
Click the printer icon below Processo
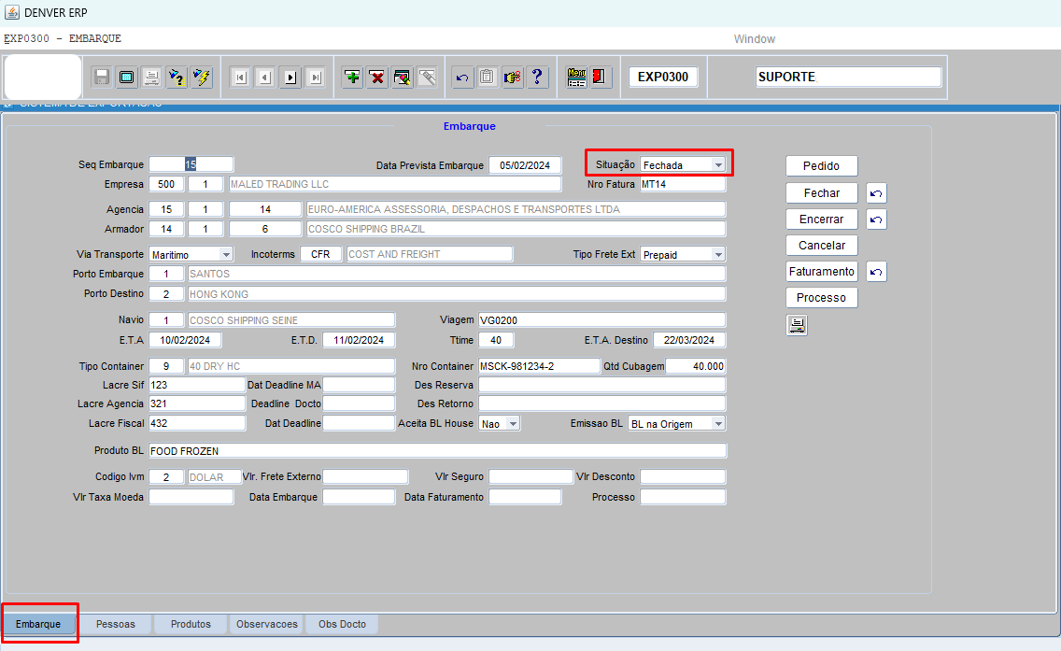797,325
